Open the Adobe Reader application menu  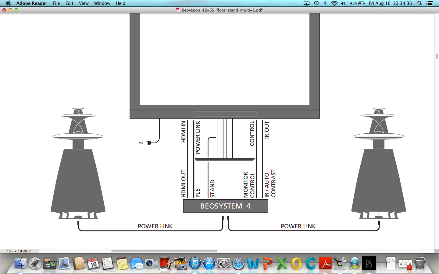pyautogui.click(x=32, y=3)
